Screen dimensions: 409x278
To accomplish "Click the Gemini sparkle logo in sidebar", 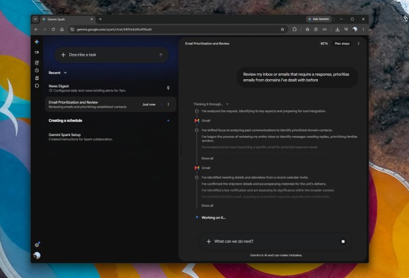I will 37,42.
